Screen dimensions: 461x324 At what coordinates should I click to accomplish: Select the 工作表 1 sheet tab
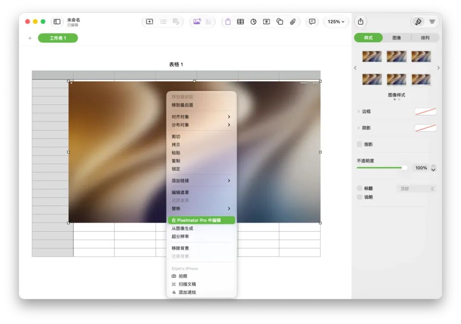pos(58,38)
